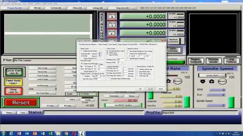Open Motor Outputs tab in dialog

pyautogui.click(x=103, y=45)
